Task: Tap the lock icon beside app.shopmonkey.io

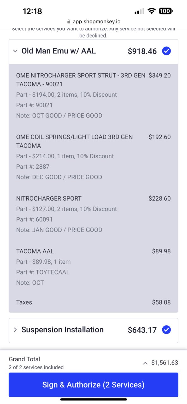Action: tap(69, 22)
